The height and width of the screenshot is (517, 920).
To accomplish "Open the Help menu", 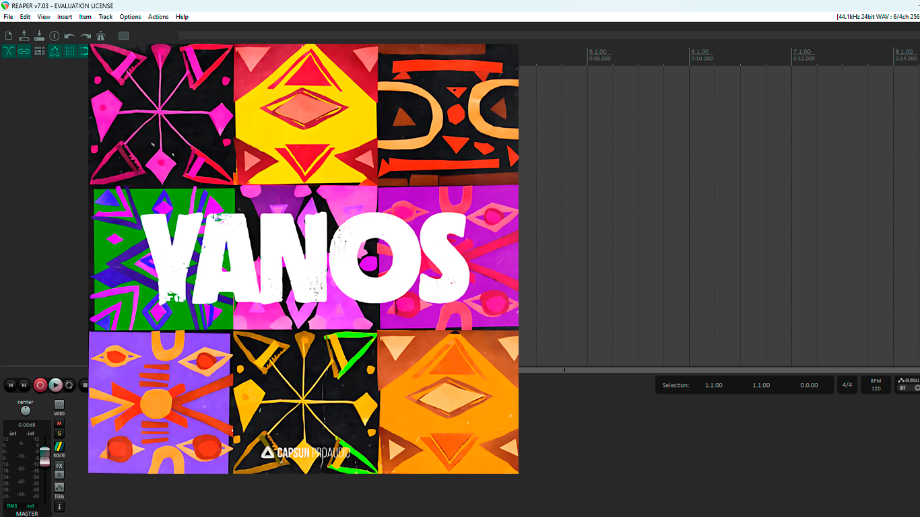I will coord(182,17).
